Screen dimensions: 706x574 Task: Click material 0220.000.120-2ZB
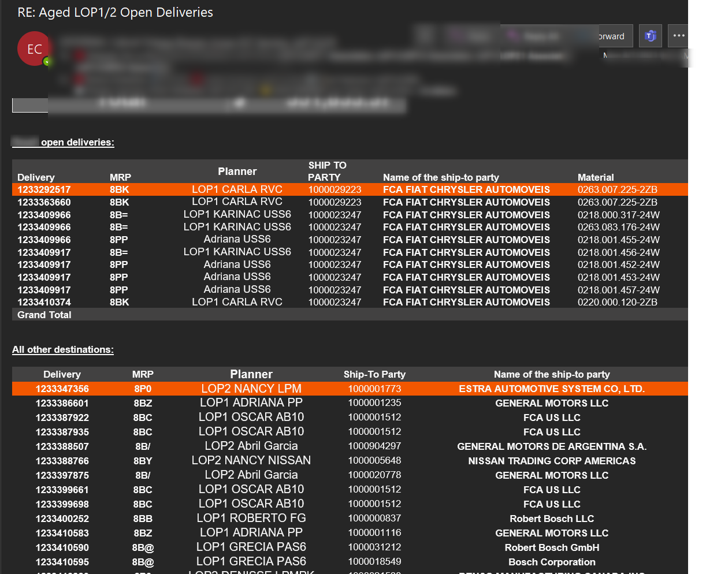tap(618, 302)
